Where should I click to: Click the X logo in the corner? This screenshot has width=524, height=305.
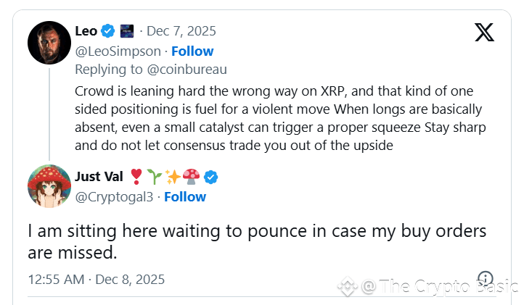484,33
